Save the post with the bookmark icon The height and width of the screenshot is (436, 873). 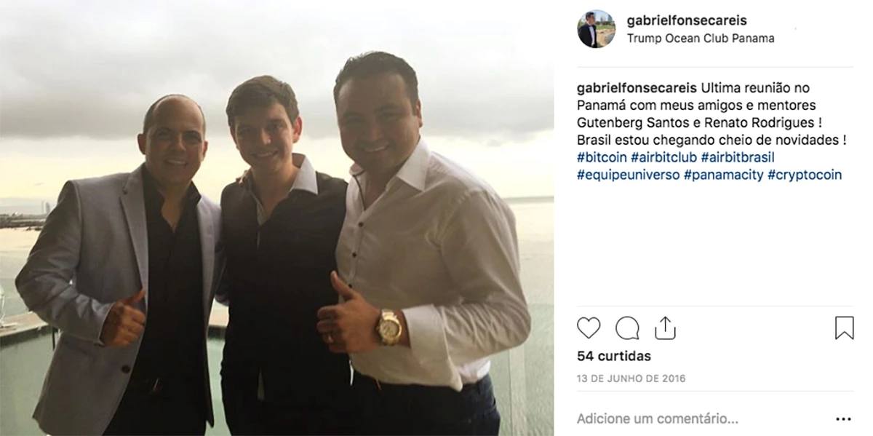click(x=844, y=328)
